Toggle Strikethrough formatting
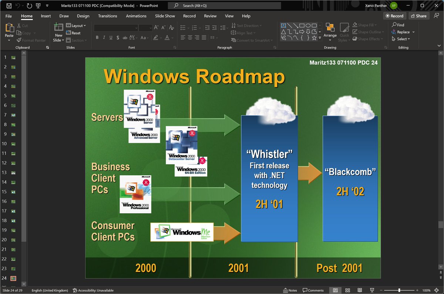 click(x=126, y=38)
